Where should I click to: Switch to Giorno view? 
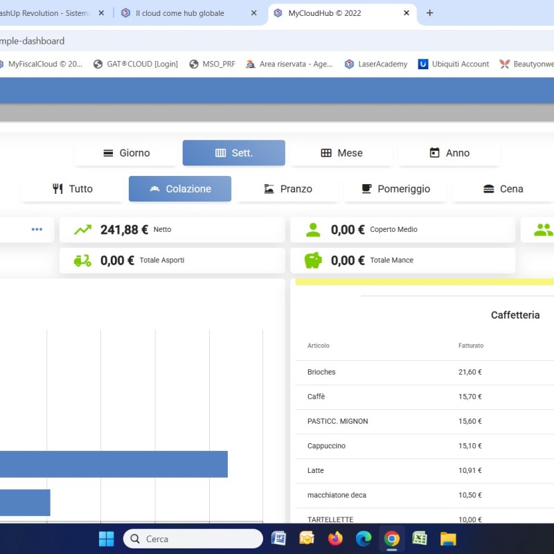125,152
